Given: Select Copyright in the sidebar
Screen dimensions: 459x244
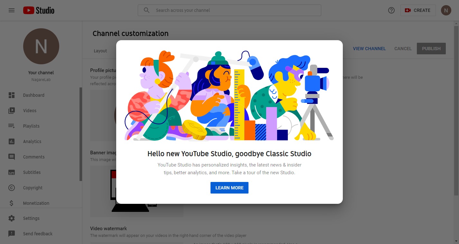Looking at the screenshot, I should pyautogui.click(x=33, y=188).
